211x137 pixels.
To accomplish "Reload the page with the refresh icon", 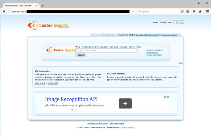I will coord(133,12).
